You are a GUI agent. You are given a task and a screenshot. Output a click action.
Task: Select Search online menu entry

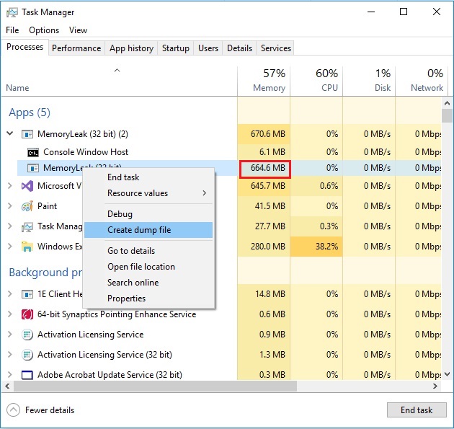point(148,283)
